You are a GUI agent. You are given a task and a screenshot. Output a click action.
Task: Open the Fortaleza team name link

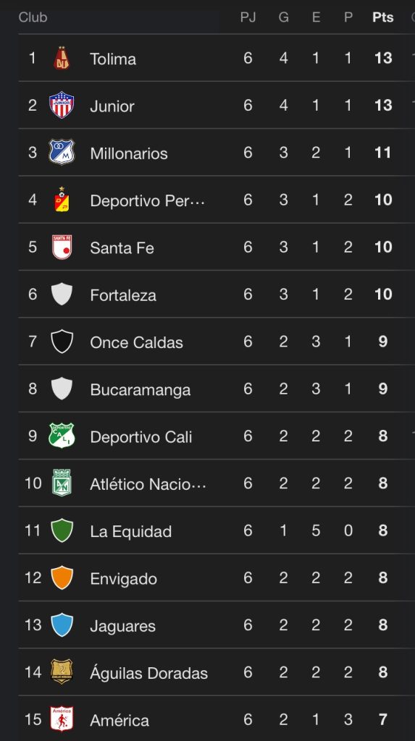click(x=123, y=295)
